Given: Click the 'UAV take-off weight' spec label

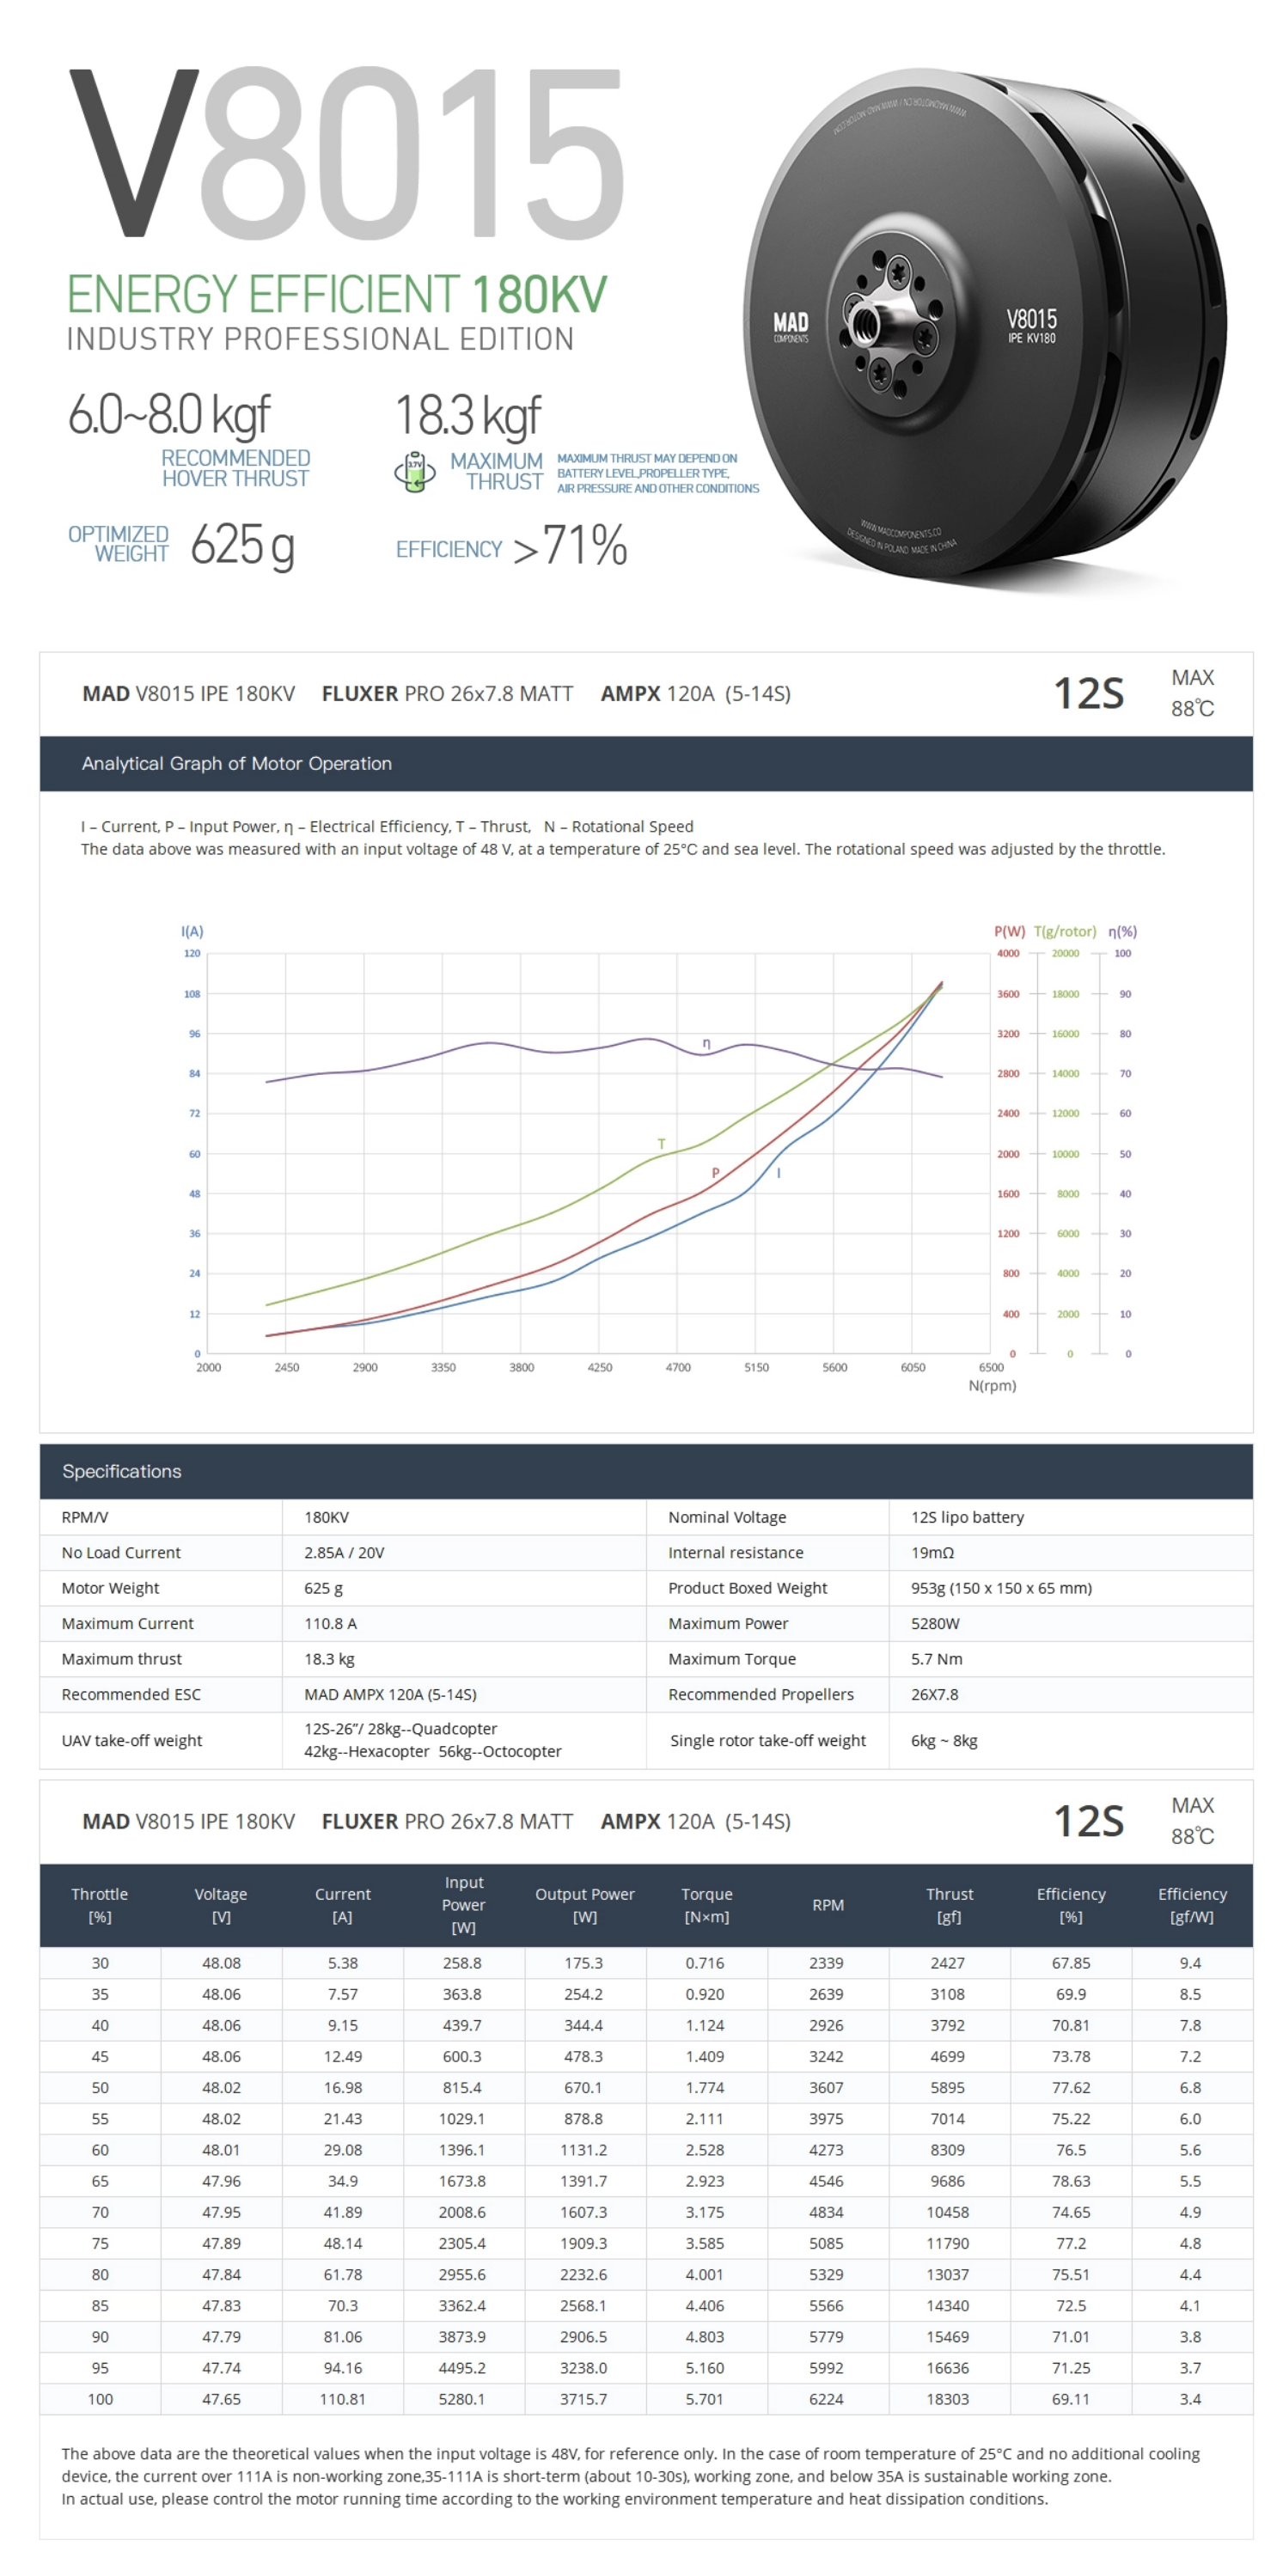Looking at the screenshot, I should (x=132, y=1740).
